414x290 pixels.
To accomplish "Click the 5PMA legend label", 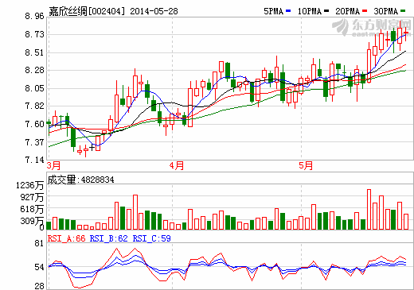I will click(x=273, y=11).
